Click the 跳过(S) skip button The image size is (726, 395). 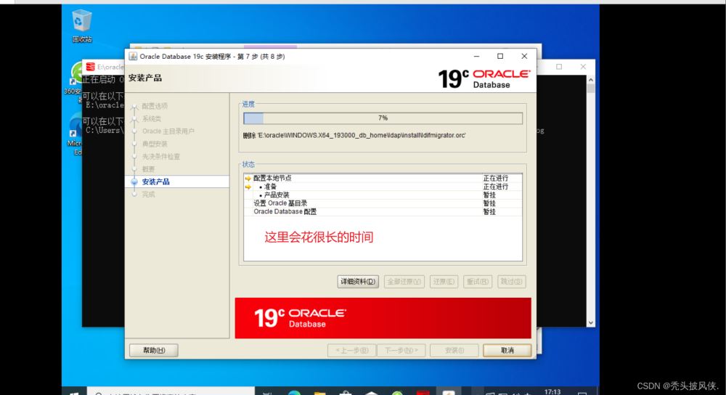tap(512, 282)
